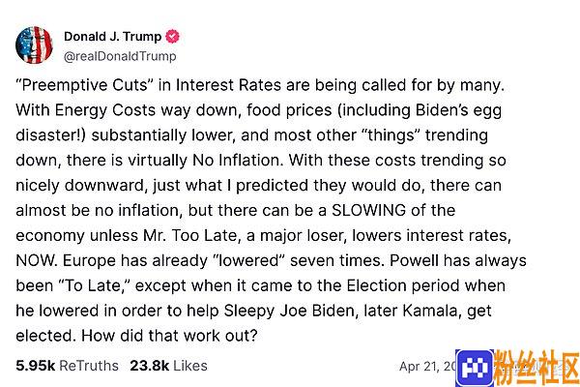The image size is (580, 387).
Task: Click the orange 粉丝社区 watermark text
Action: coord(536,368)
